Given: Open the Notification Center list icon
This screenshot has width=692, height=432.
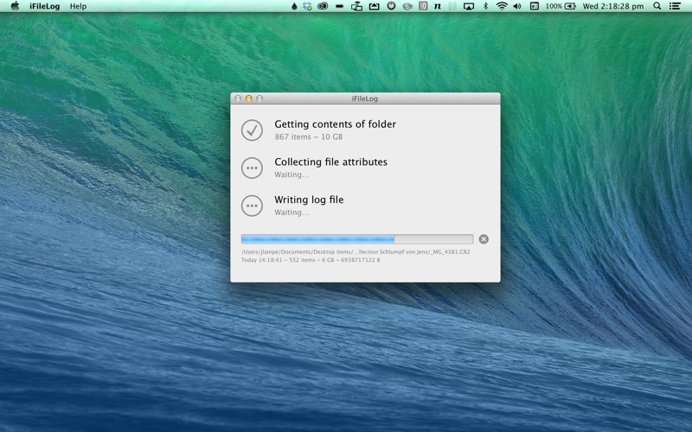Looking at the screenshot, I should 675,6.
